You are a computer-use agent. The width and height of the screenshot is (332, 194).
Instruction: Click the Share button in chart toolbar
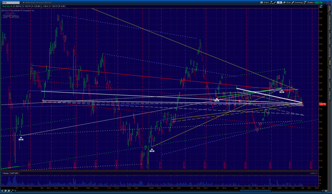pyautogui.click(x=265, y=3)
